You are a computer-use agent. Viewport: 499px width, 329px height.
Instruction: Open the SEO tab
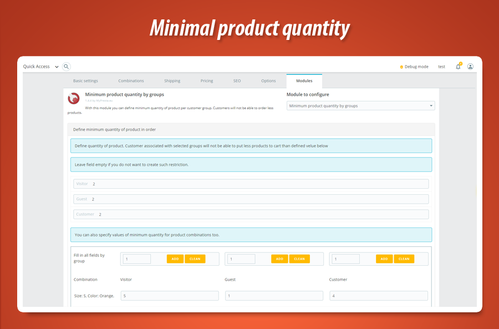tap(237, 81)
